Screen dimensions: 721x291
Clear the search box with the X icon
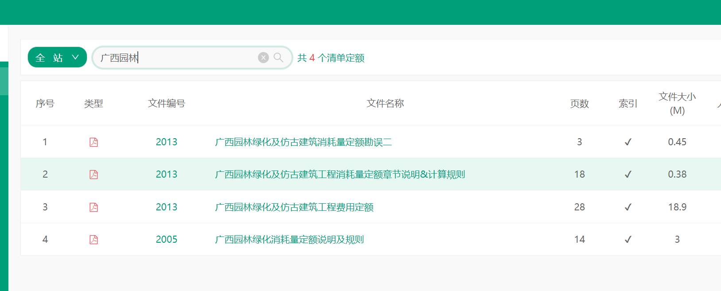263,58
